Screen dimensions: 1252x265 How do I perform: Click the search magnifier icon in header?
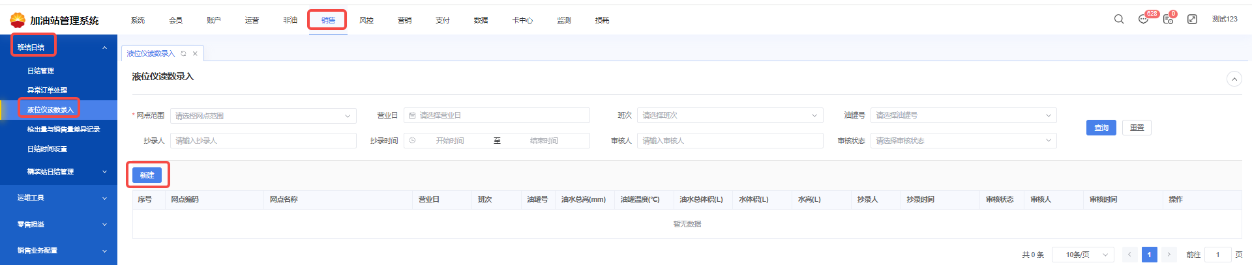[1119, 20]
